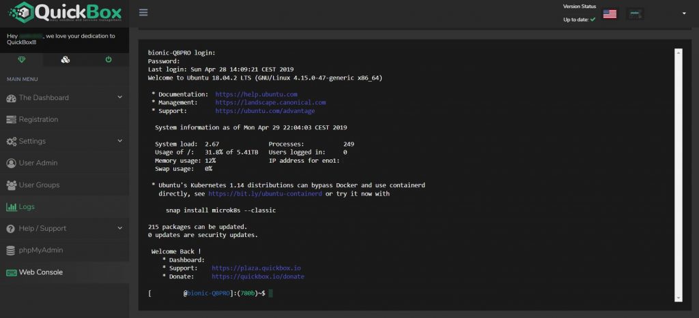Click the bionic-QBPRO hostname in prompt
Image resolution: width=699 pixels, height=318 pixels.
(209, 293)
